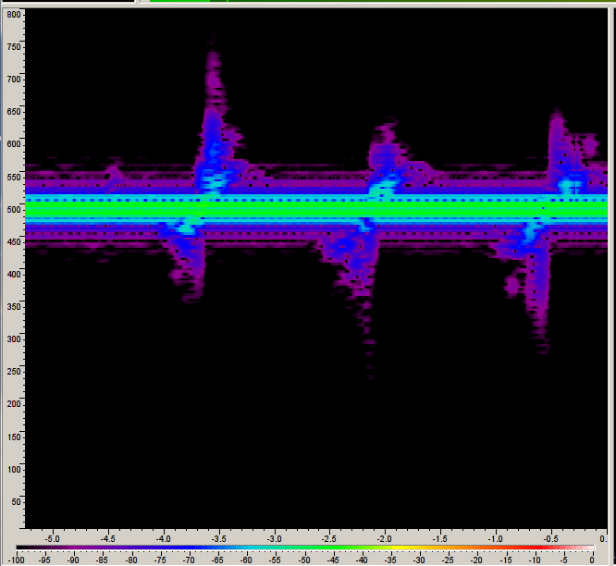Select the -20 value on the color scale
This screenshot has width=616, height=566.
click(x=476, y=560)
